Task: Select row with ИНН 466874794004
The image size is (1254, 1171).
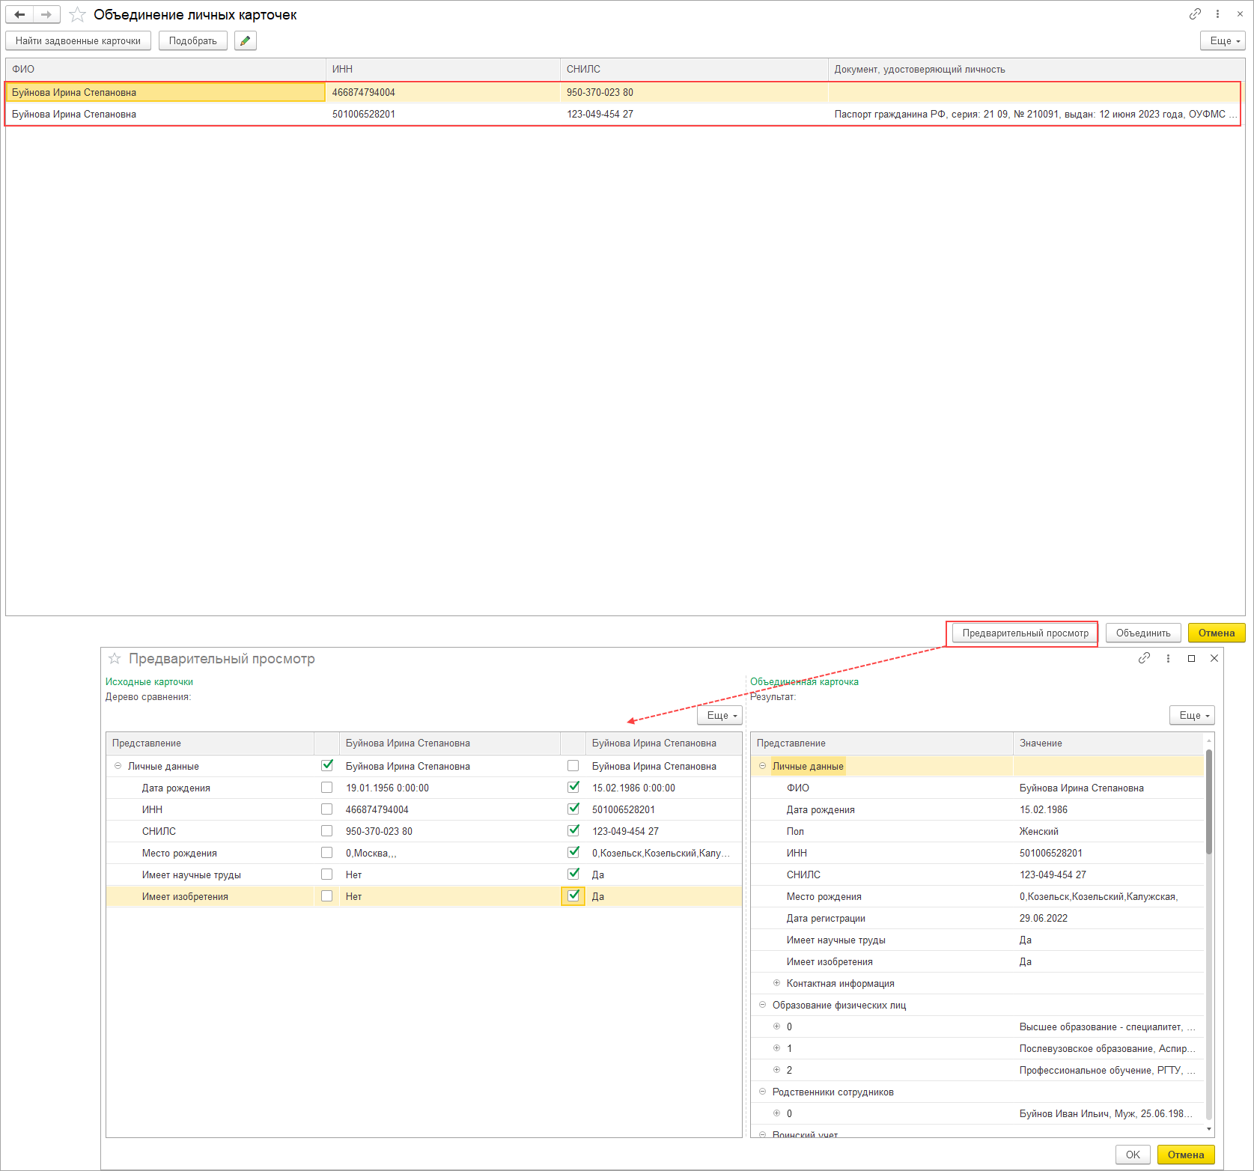Action: click(624, 92)
